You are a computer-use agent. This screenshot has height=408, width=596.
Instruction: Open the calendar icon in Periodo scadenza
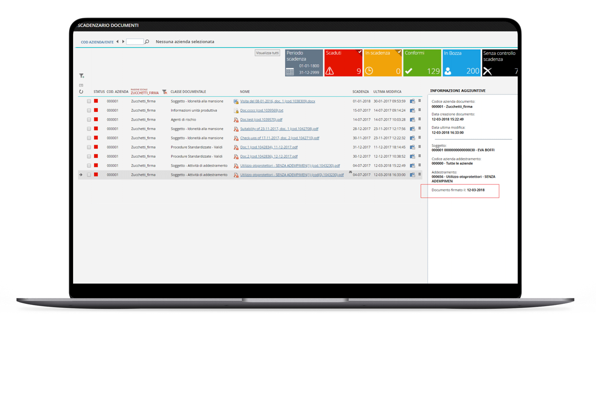pyautogui.click(x=290, y=72)
